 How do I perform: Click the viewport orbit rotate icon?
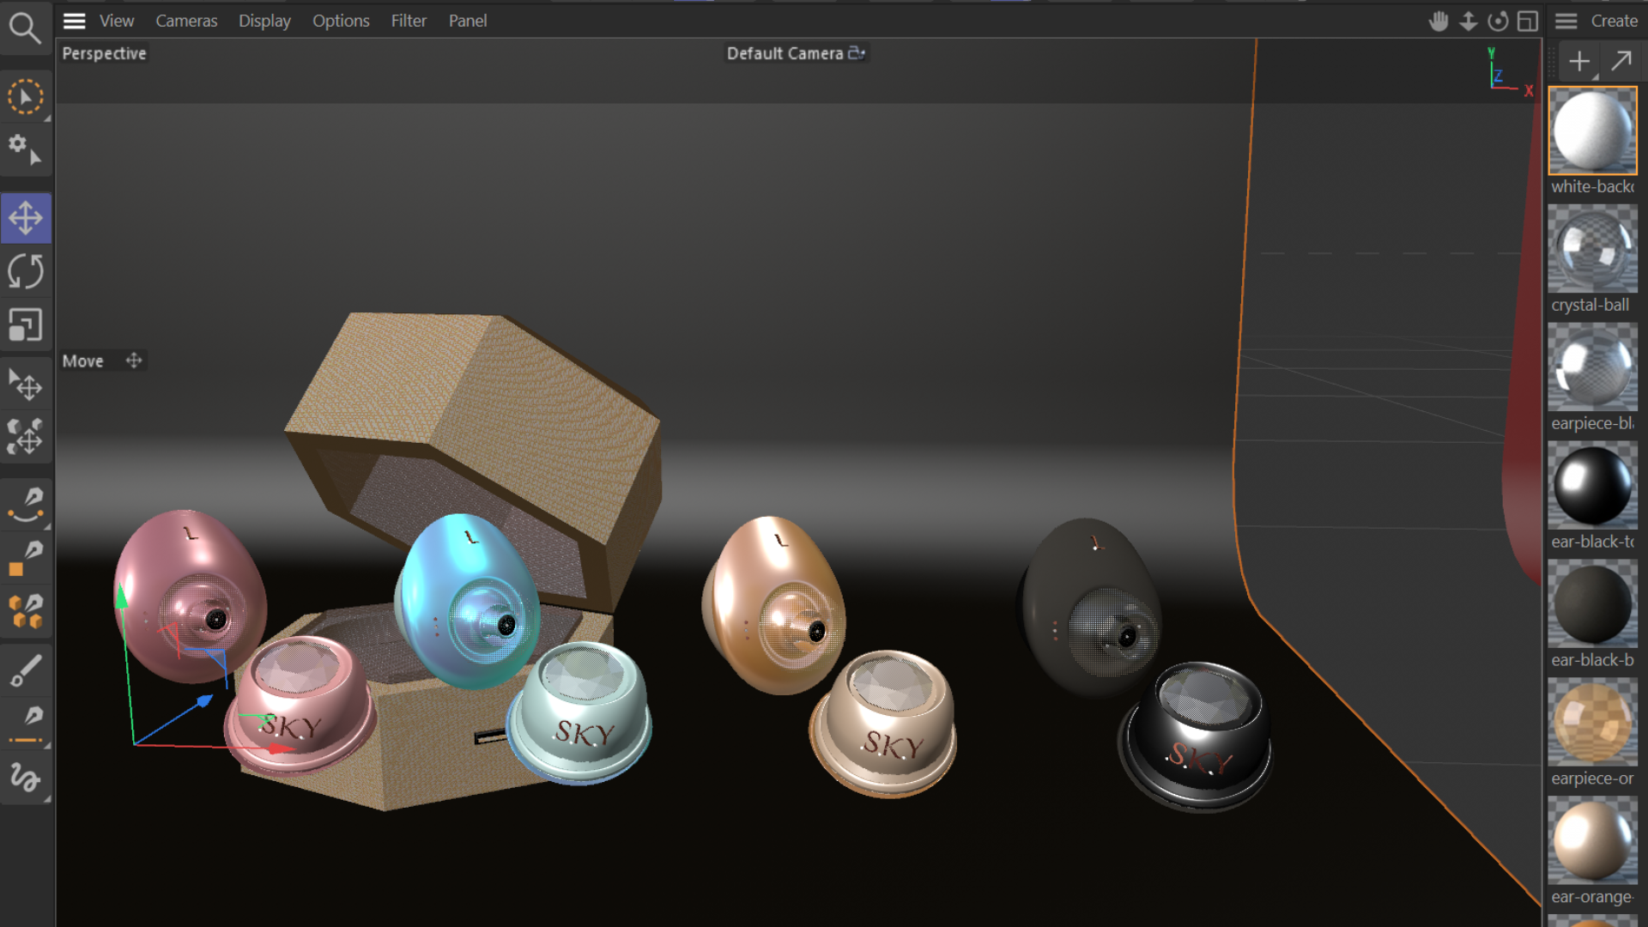click(1498, 21)
